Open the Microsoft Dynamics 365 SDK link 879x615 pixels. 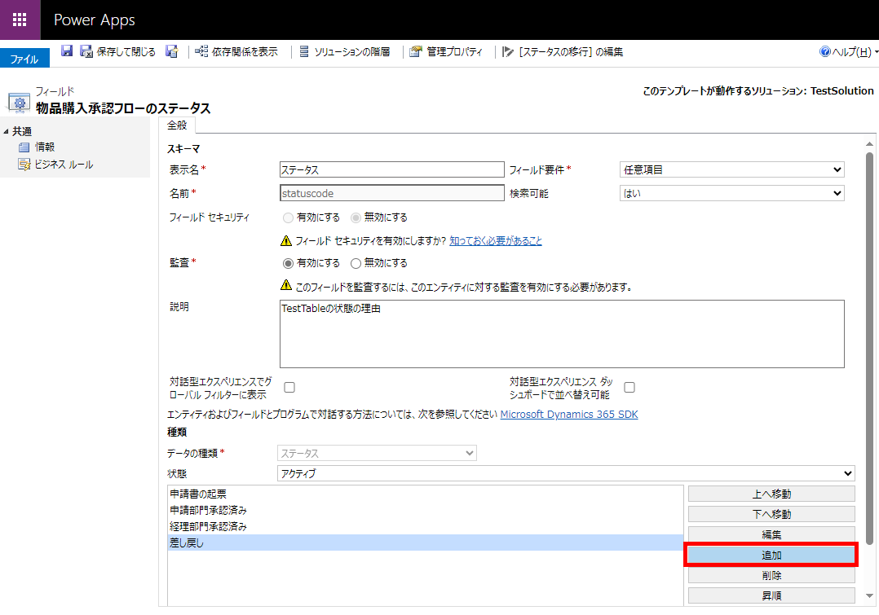[x=569, y=415]
